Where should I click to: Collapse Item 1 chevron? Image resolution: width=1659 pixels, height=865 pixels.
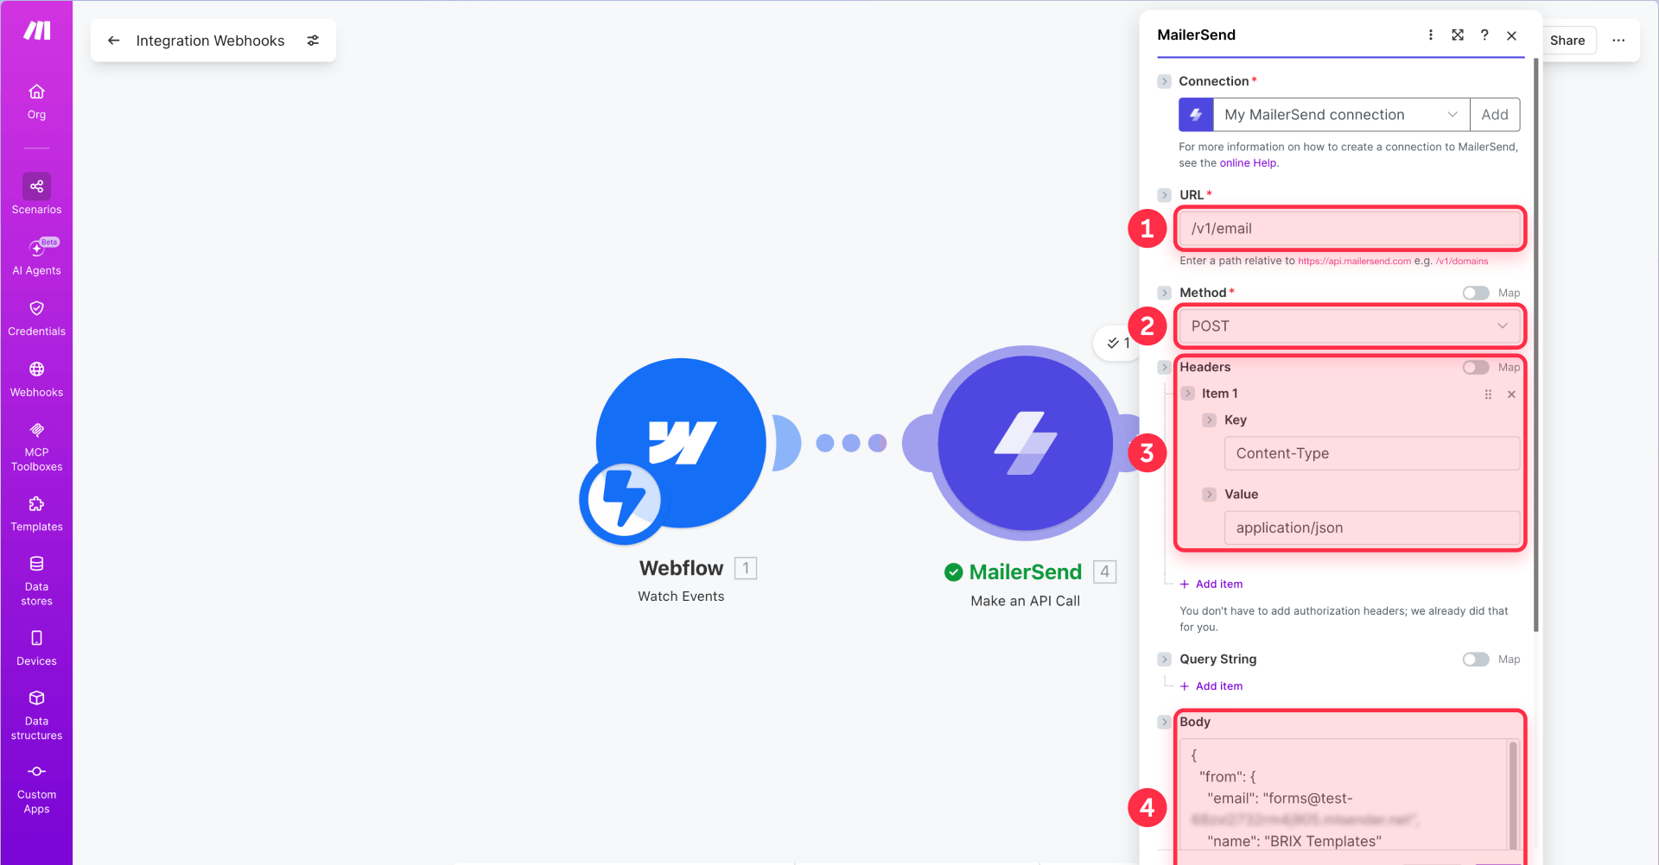(1187, 394)
